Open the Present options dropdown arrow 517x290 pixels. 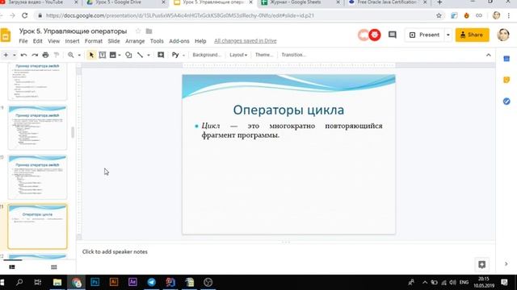click(448, 35)
